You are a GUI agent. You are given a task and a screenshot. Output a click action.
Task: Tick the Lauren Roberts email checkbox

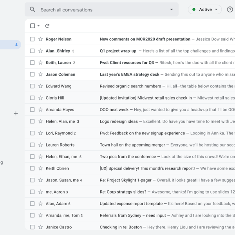[33, 145]
